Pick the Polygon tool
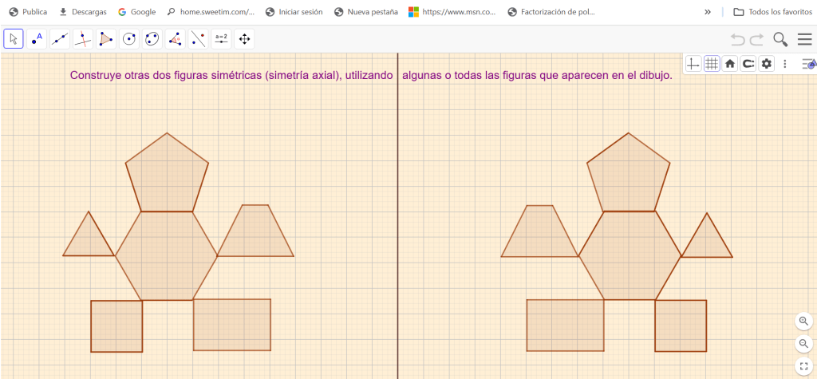 (x=106, y=39)
